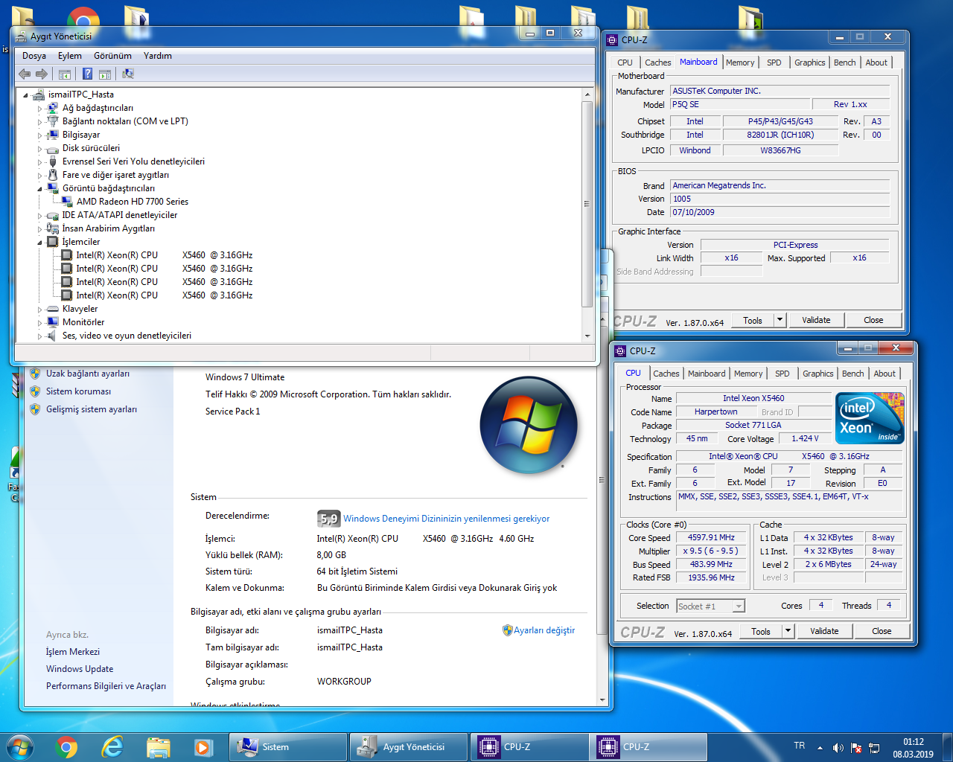Screen dimensions: 953x762
Task: Open the Gelişmiş sistem ayarları link
Action: coord(92,409)
